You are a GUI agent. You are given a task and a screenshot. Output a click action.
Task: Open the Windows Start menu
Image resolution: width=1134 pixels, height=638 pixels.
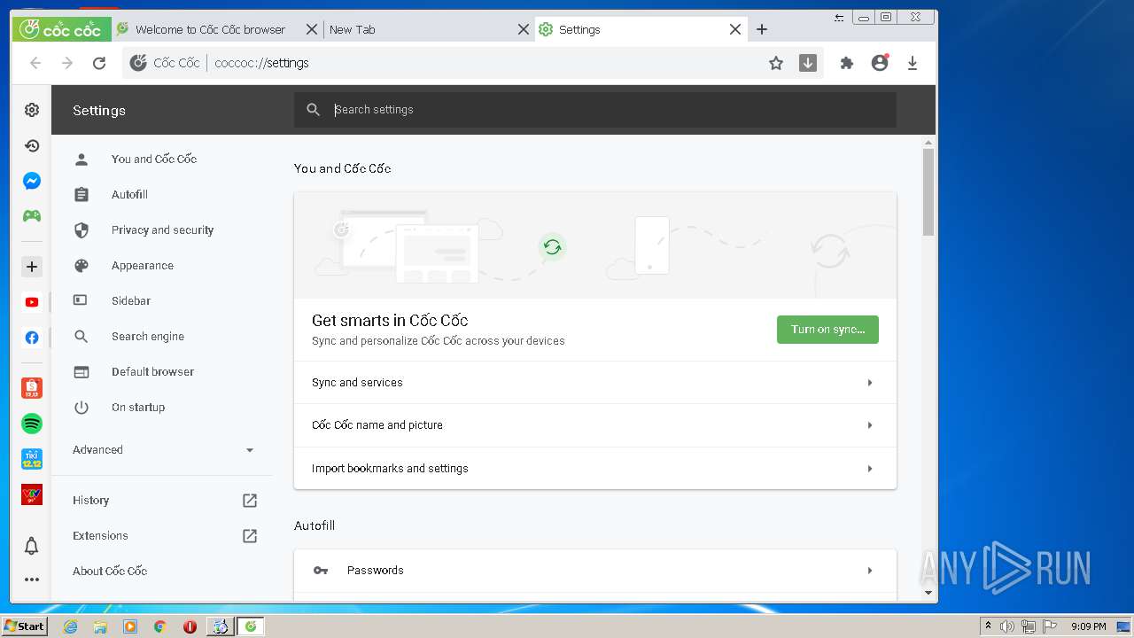pyautogui.click(x=24, y=626)
